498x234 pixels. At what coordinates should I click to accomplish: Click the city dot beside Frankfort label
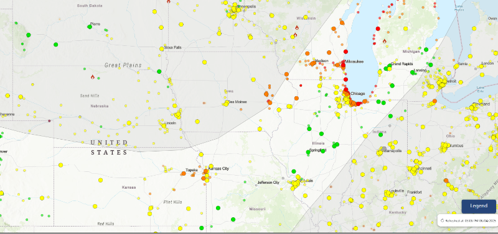click(406, 195)
